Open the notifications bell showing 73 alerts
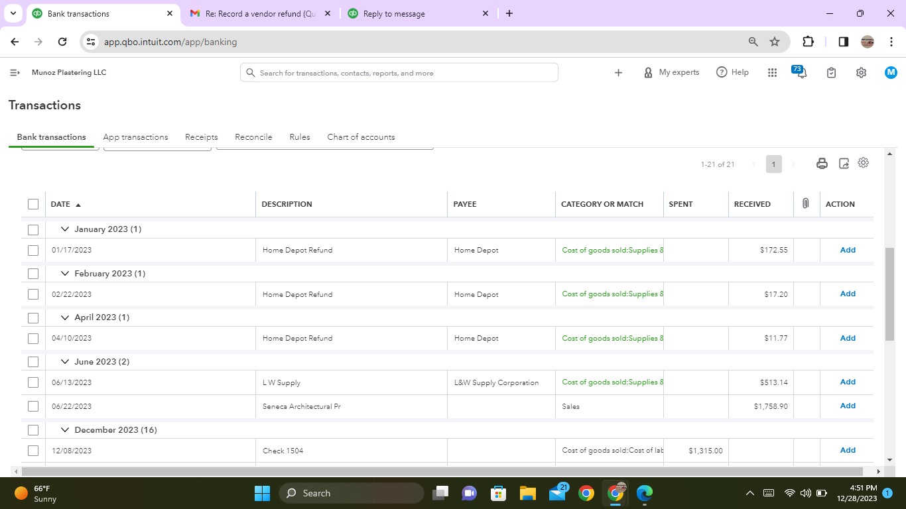This screenshot has height=509, width=906. [799, 72]
